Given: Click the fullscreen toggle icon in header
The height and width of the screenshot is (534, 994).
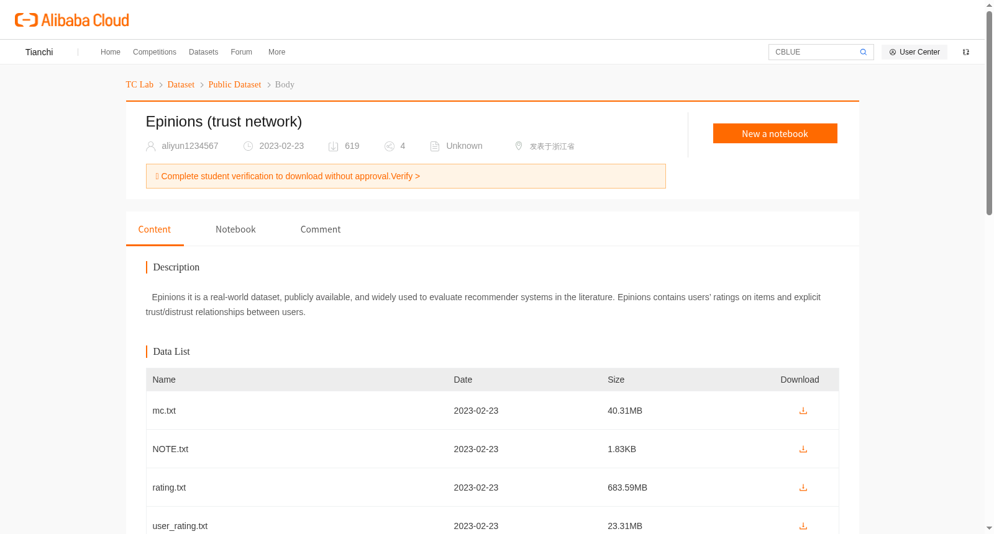Looking at the screenshot, I should pos(966,52).
